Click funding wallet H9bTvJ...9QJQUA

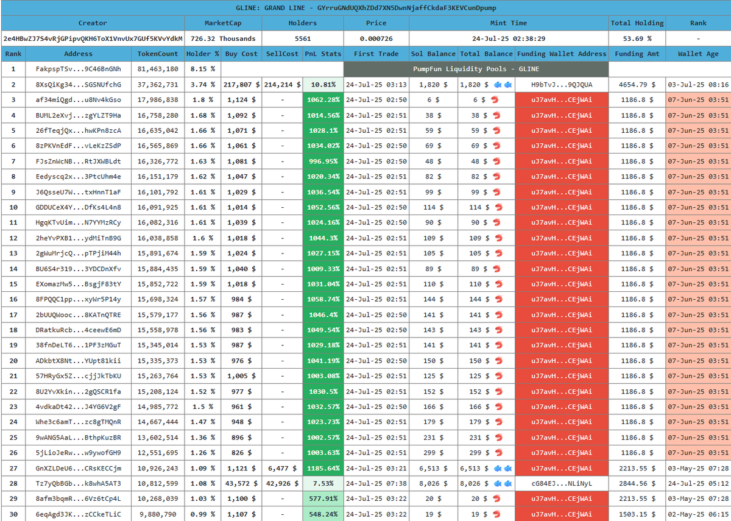tap(562, 85)
